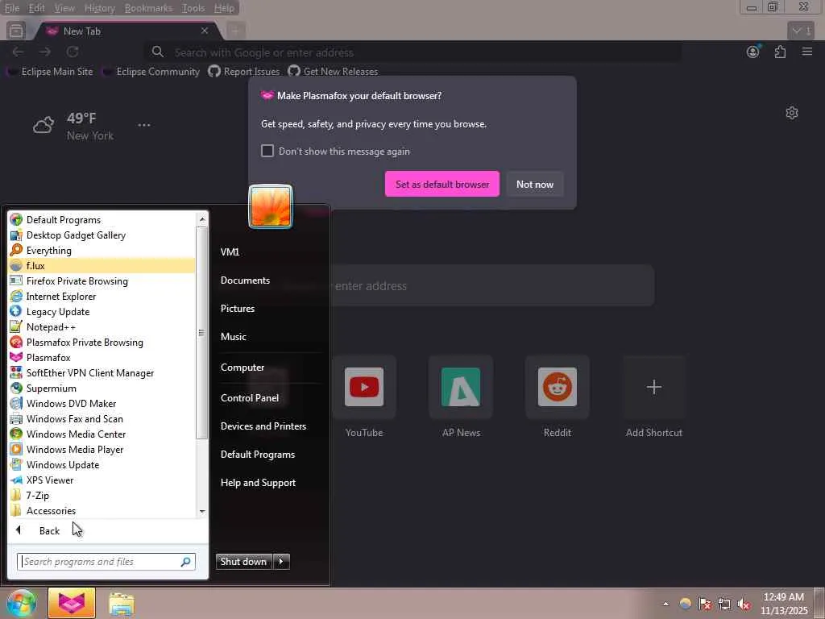Open Get New Releases bookmark
Viewport: 825px width, 619px height.
pos(334,71)
